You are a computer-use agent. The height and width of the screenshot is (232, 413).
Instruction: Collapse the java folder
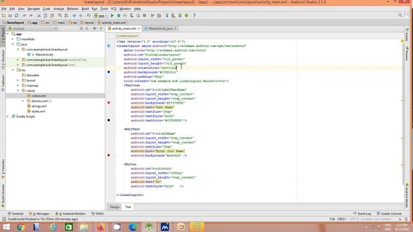pyautogui.click(x=13, y=44)
